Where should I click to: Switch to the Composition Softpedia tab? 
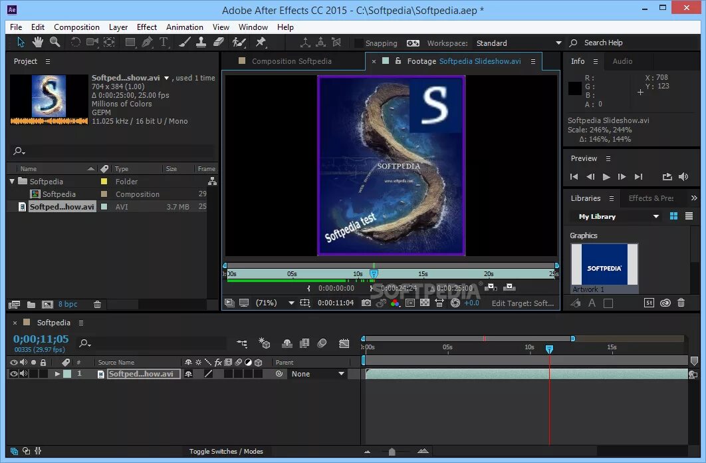[293, 61]
